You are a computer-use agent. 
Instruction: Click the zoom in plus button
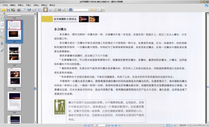tap(208, 125)
